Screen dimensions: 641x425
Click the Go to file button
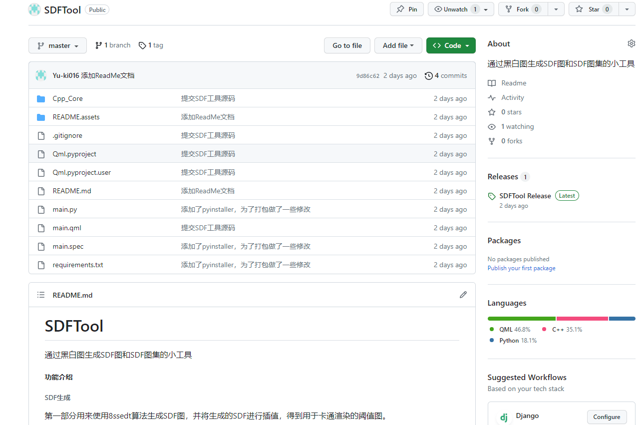pyautogui.click(x=347, y=45)
